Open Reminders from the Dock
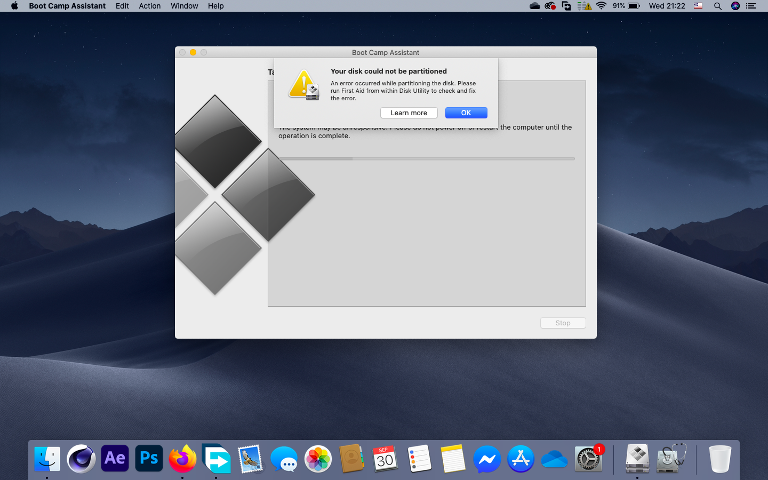Viewport: 768px width, 480px height. [x=419, y=459]
